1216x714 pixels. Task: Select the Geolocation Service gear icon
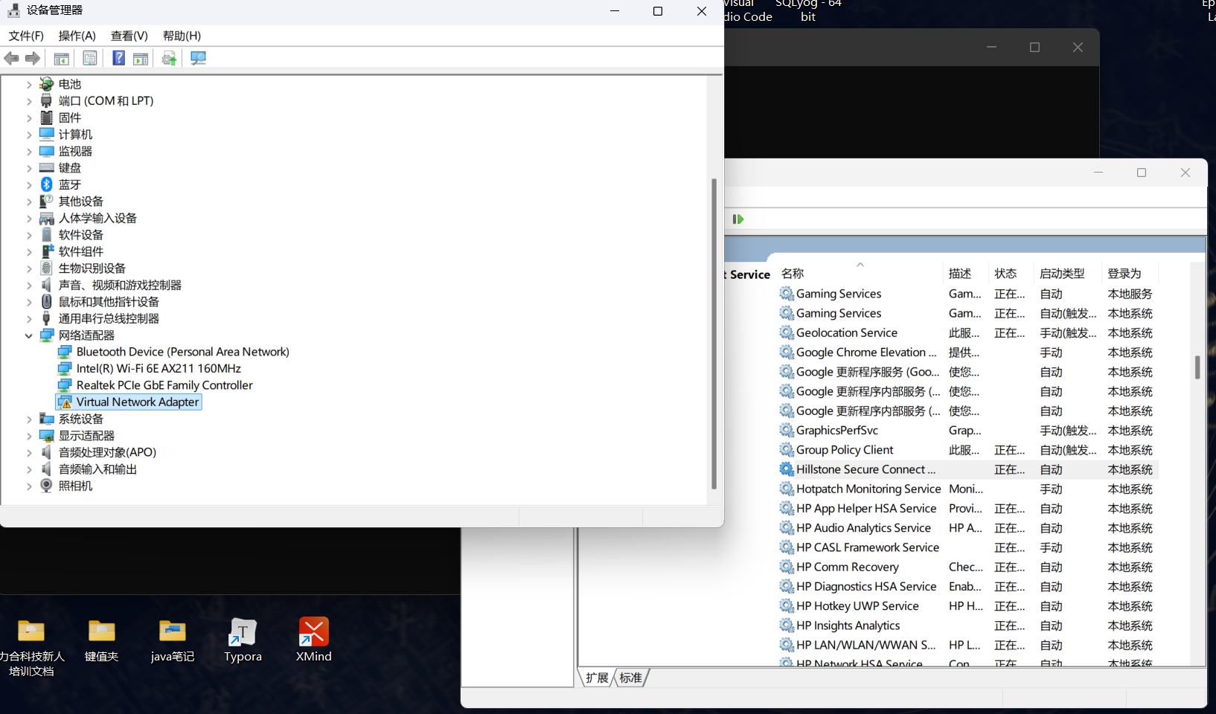tap(787, 332)
